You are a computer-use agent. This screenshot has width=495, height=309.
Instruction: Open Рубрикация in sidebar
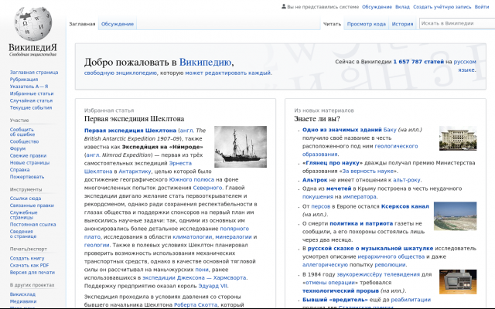point(24,80)
